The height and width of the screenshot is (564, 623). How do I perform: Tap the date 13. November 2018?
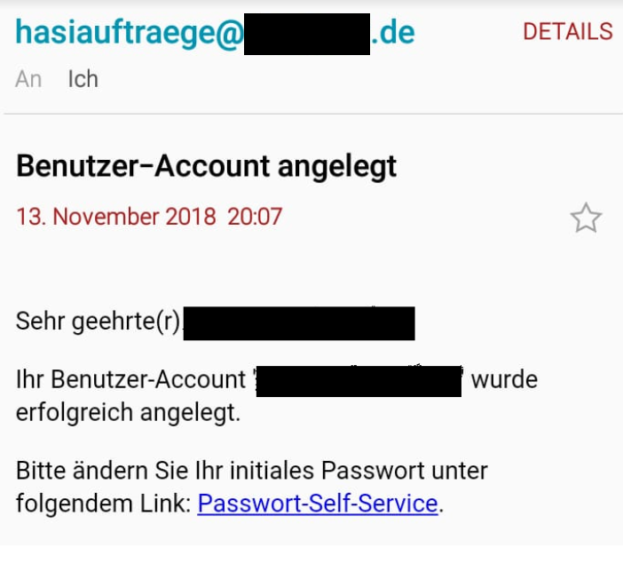[116, 216]
